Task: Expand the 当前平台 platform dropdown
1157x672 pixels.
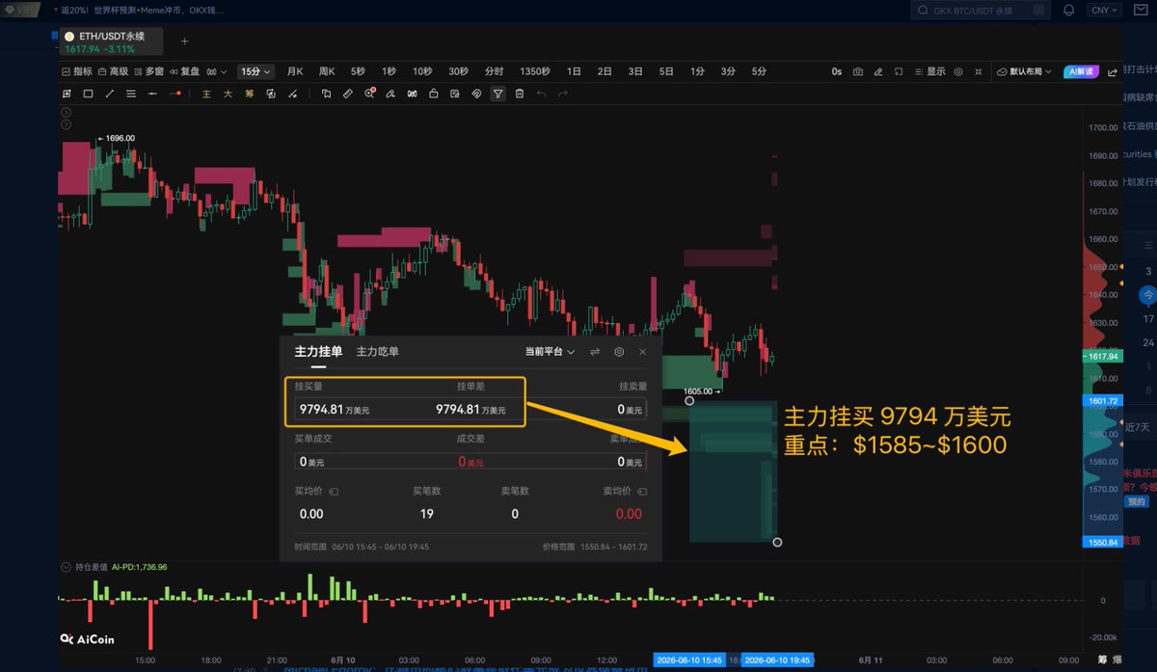Action: 550,352
